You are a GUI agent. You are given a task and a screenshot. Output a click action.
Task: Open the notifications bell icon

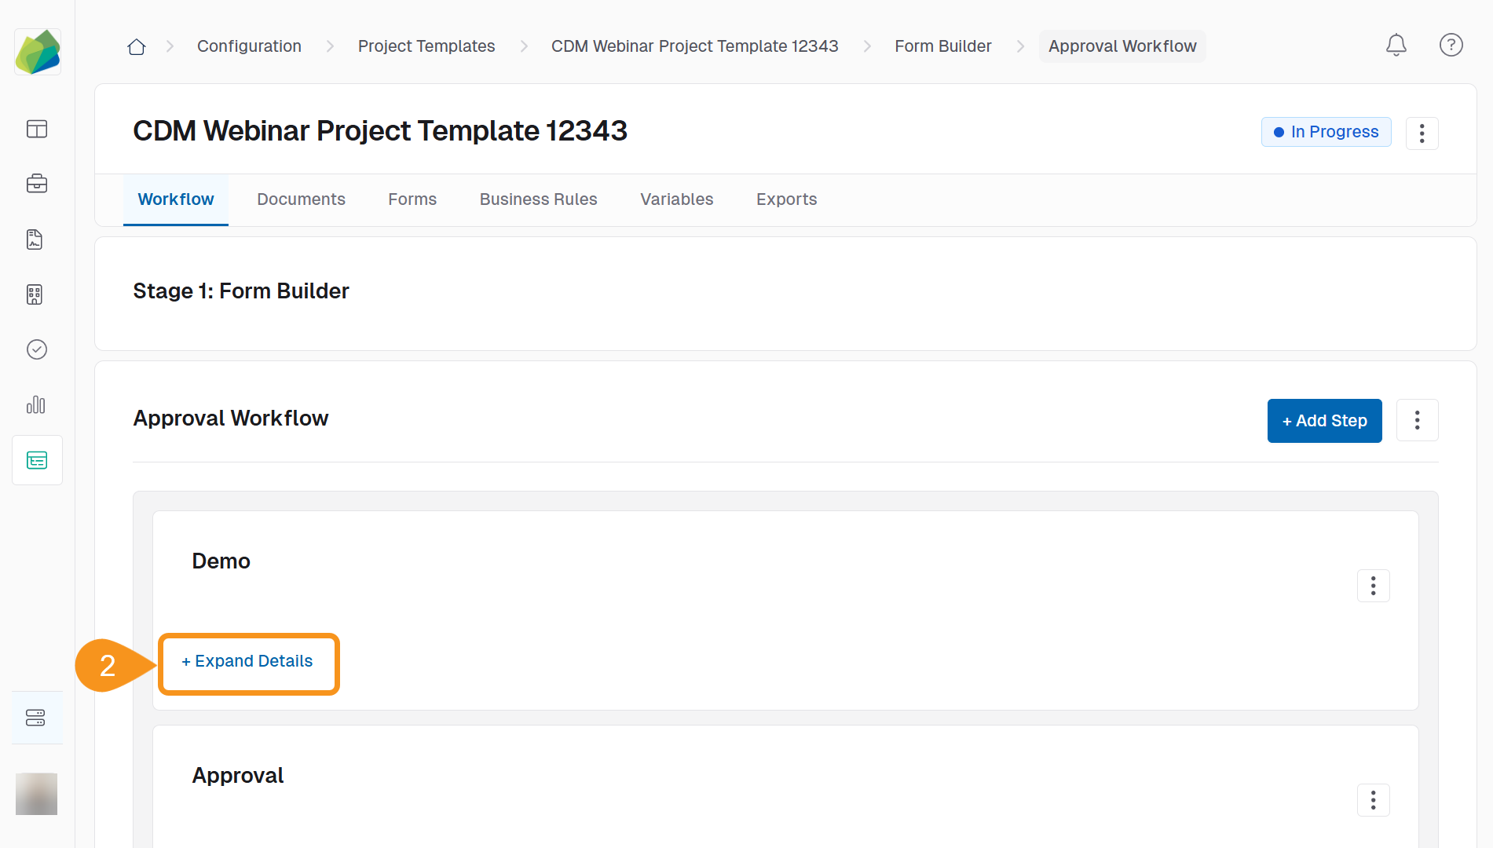tap(1396, 46)
